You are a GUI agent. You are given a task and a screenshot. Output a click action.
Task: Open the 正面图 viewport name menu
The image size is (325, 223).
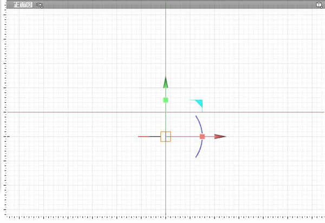click(x=23, y=5)
